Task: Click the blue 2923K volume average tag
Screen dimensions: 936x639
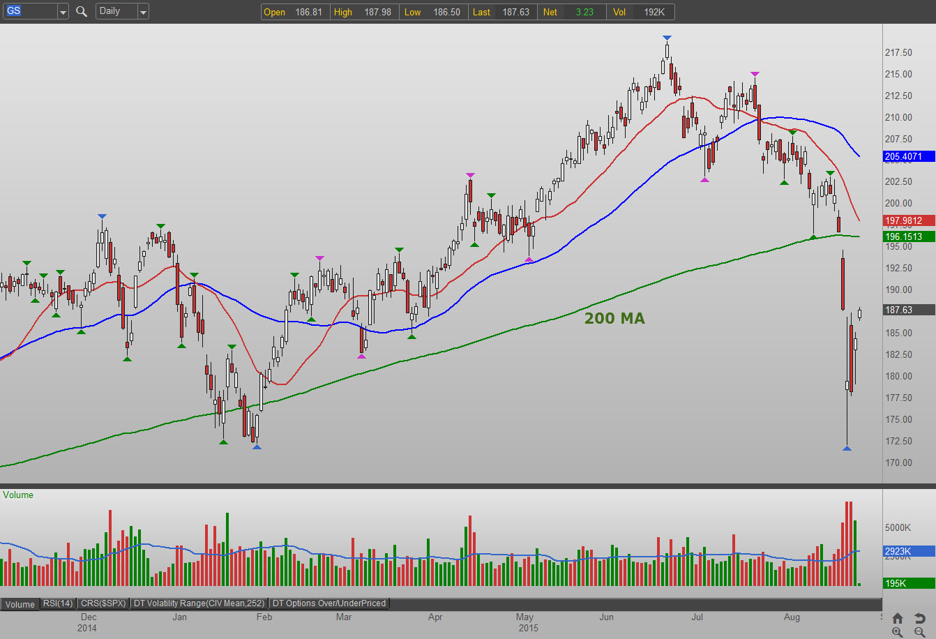Action: tap(909, 551)
